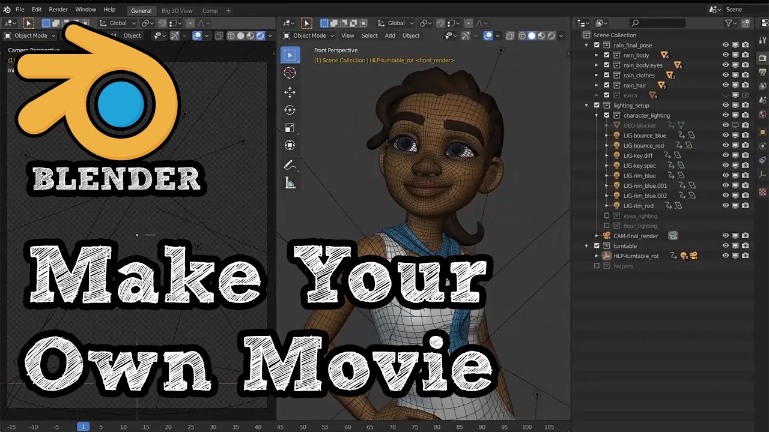Click the camera icon of CAM-final_render
The height and width of the screenshot is (432, 769).
(x=607, y=236)
